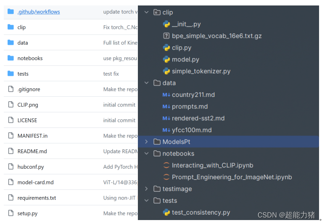Open the data folder in GitHub list
This screenshot has height=223, width=322.
click(x=23, y=43)
